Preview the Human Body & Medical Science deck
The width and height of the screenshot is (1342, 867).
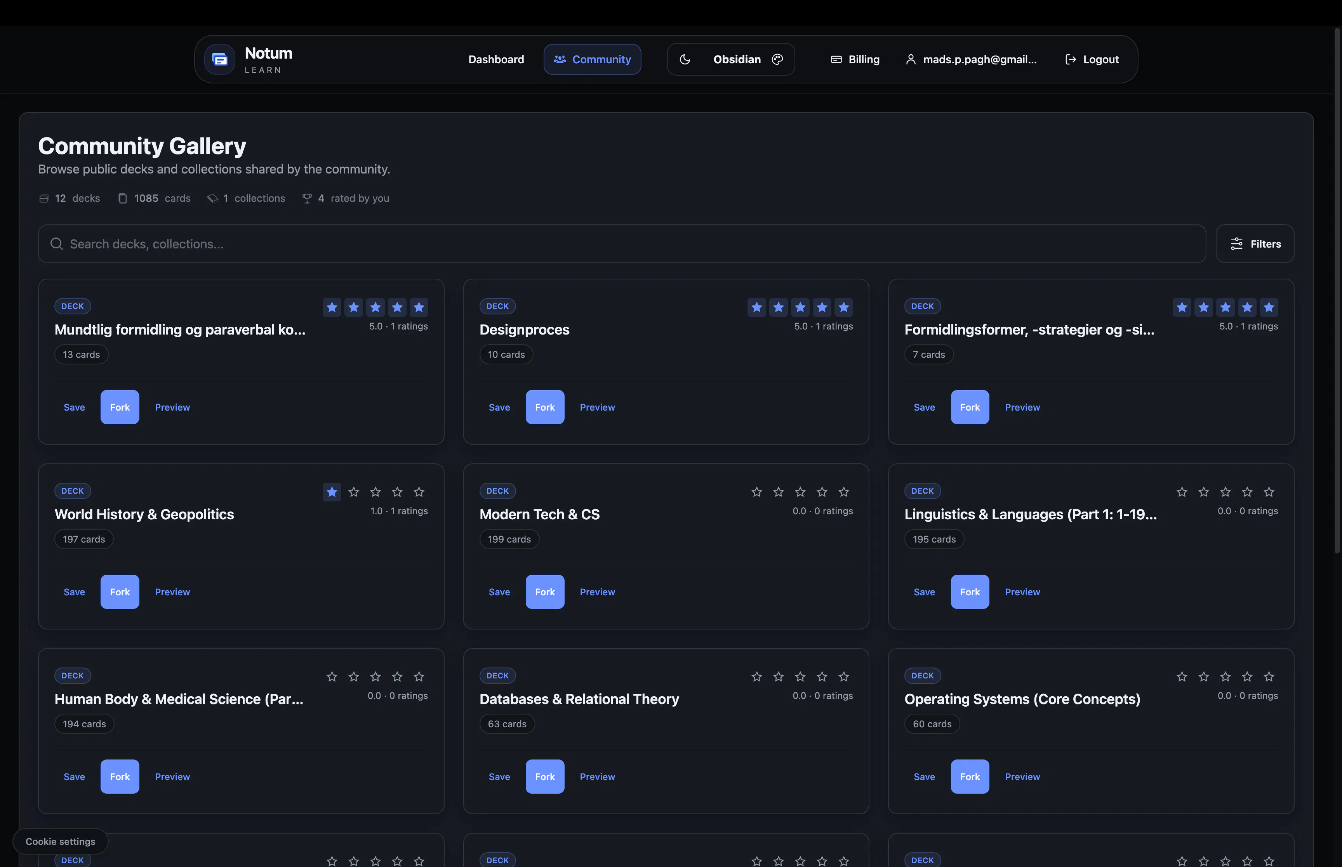tap(172, 776)
